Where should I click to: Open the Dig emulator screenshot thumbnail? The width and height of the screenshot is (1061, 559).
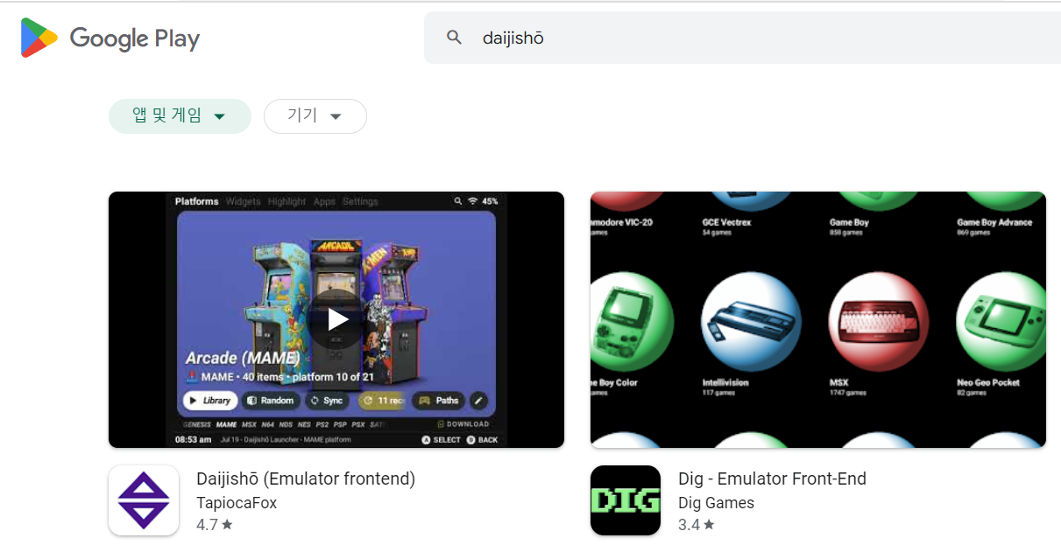[818, 319]
